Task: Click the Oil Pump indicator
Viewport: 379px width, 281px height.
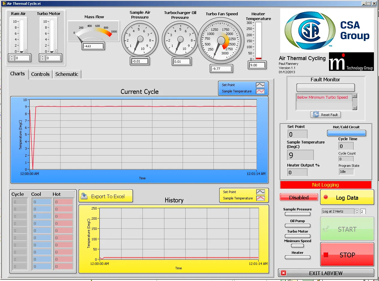Action: point(297,226)
